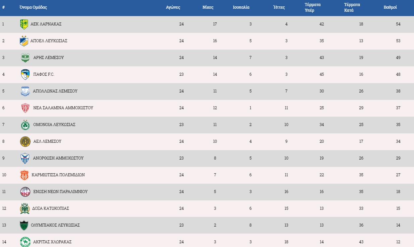Screen dimensions: 414x247
Task: Select ΔΟΞΑ ΚΑΤΩΚΟΠΙΑΣ goals-against value 33
Action: 361,208
